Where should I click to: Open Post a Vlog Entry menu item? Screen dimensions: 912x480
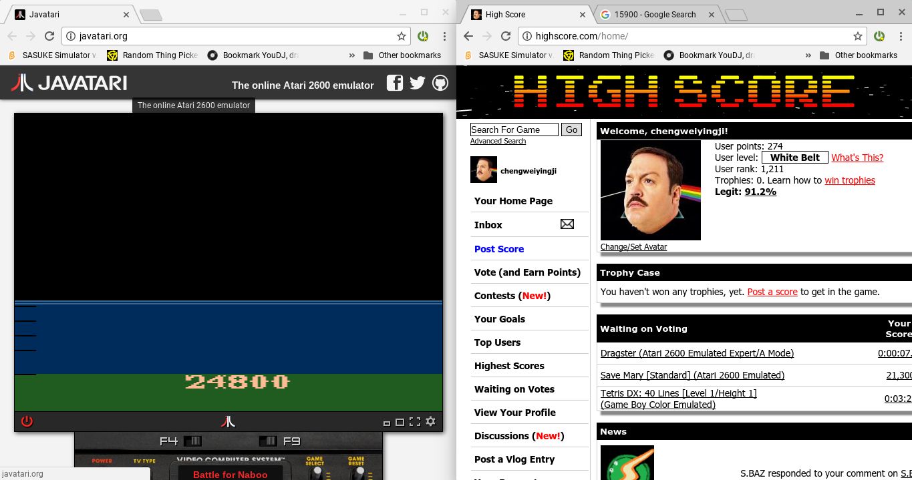[x=514, y=459]
